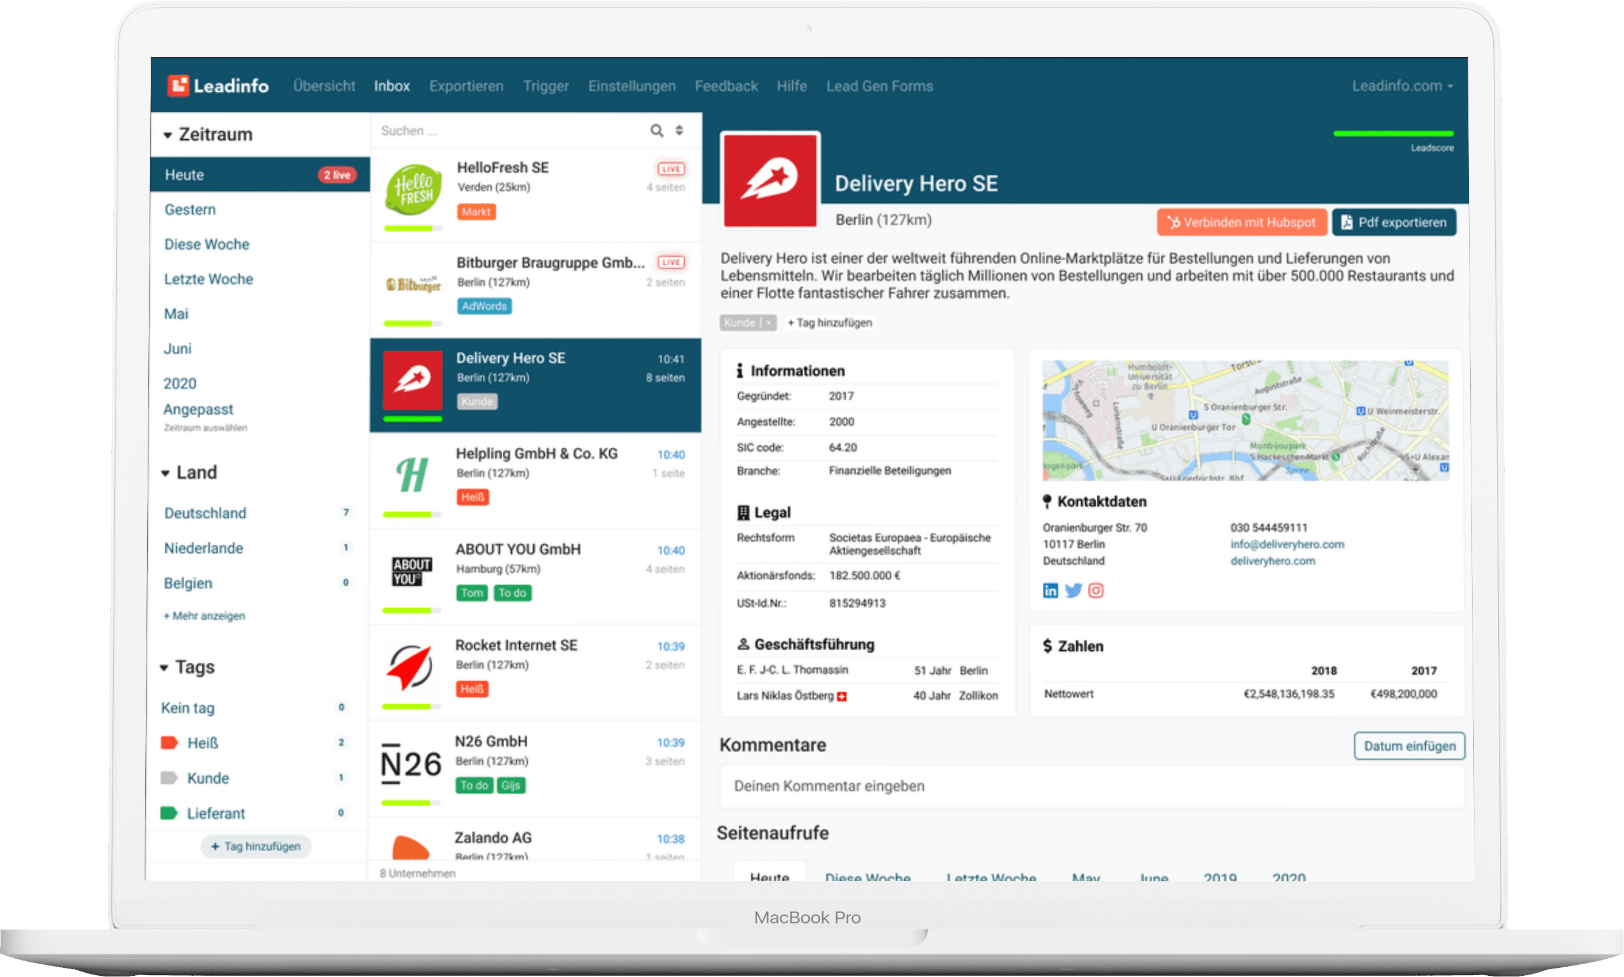Screen dimensions: 1624x977
Task: Collapse the Zeitraum section
Action: tap(167, 135)
